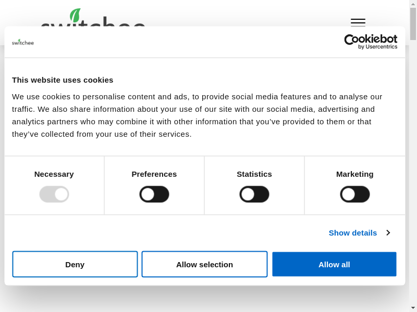Click the Necessary category label
This screenshot has height=312, width=417.
54,174
